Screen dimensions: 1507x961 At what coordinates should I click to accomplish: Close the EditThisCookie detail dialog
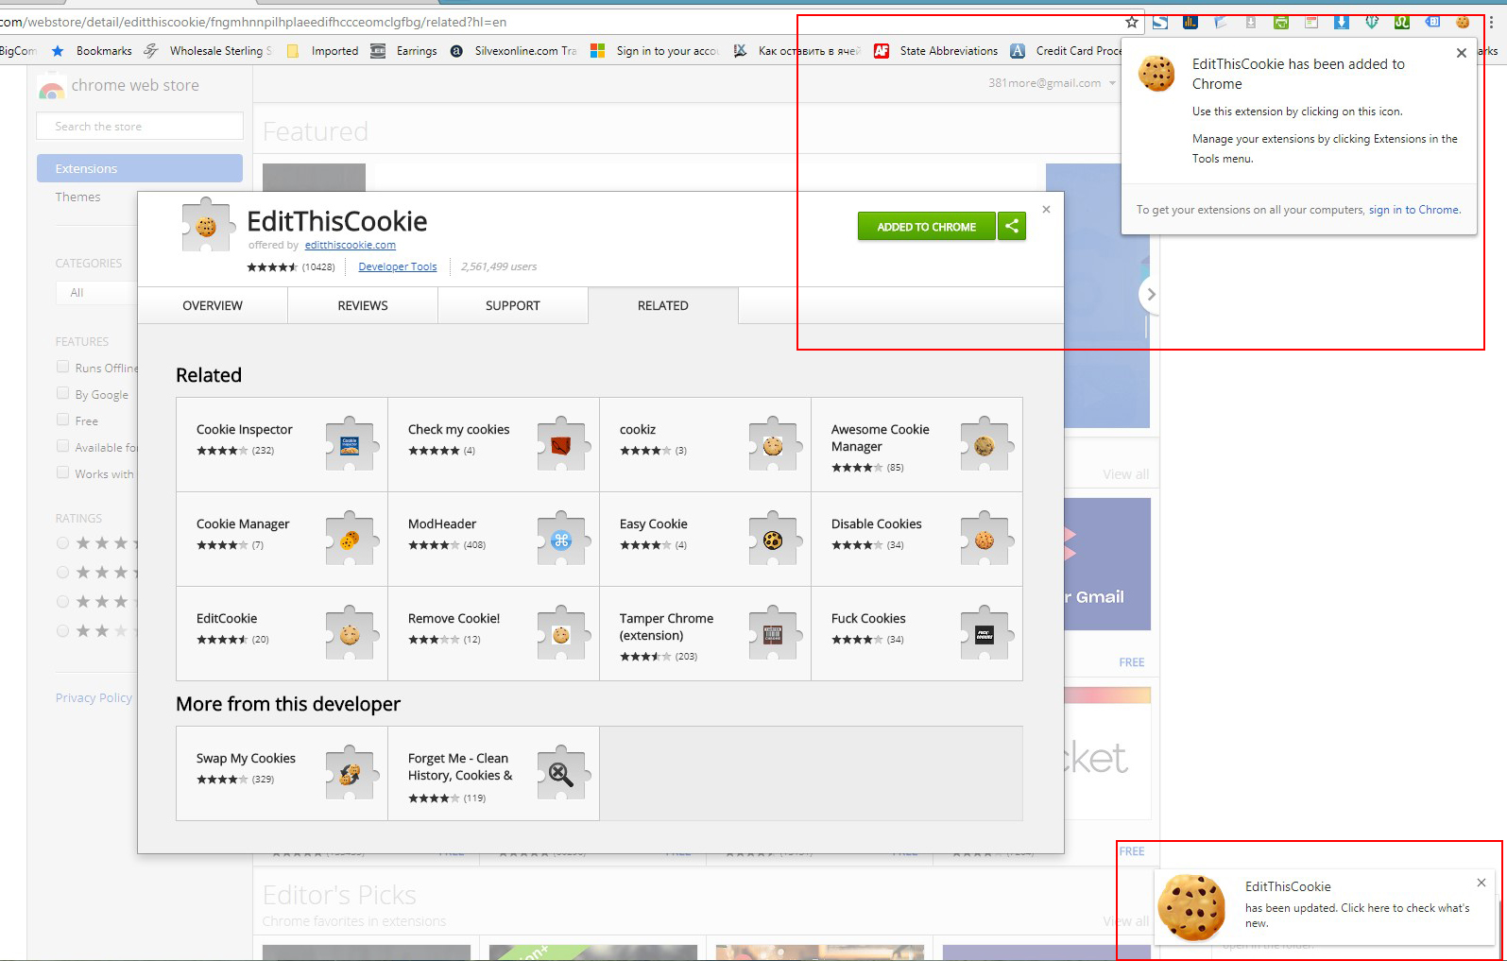pos(1046,210)
